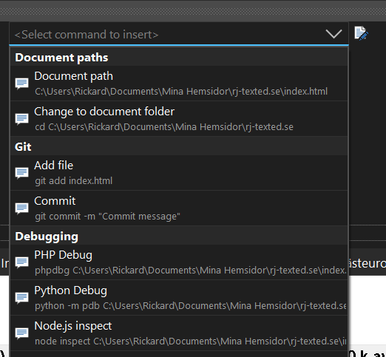
Task: Expand the command dropdown chevron arrow
Action: coord(333,34)
